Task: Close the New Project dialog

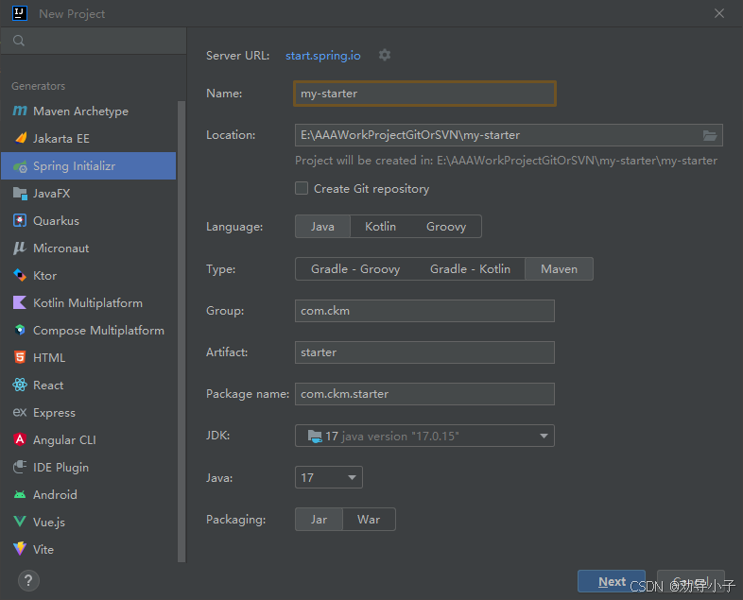Action: (x=719, y=13)
